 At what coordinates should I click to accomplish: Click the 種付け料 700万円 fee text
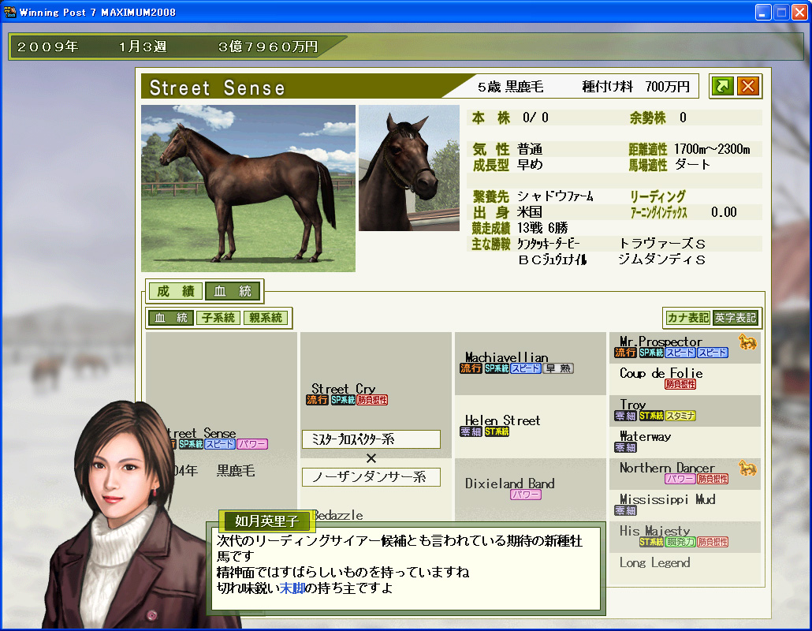click(636, 87)
